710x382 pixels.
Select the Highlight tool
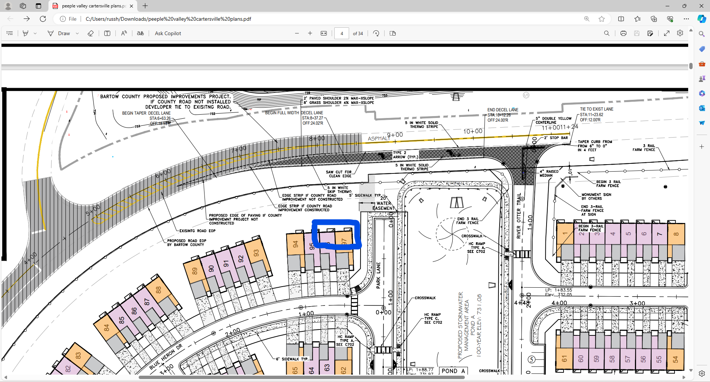(x=26, y=33)
